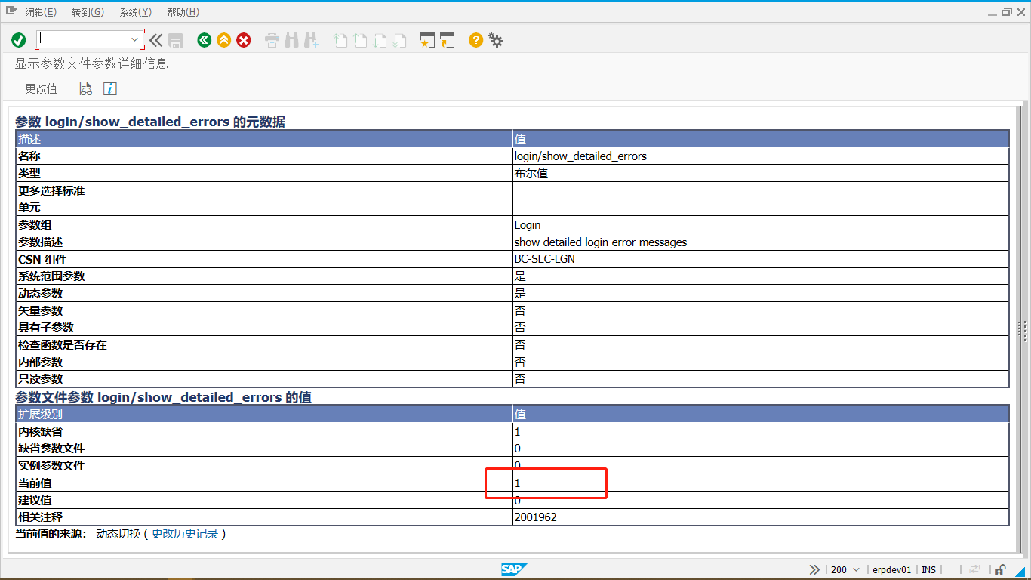Viewport: 1031px width, 580px height.
Task: Go to the last page icon
Action: [x=399, y=40]
